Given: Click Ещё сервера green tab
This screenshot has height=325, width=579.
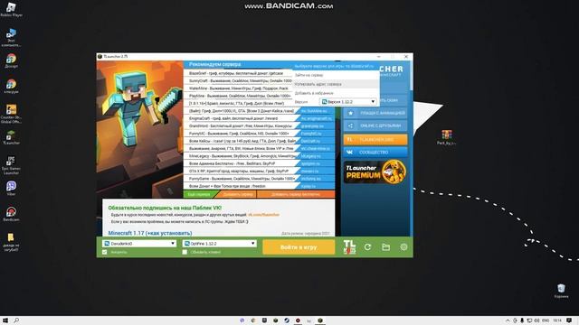Looking at the screenshot, I should pyautogui.click(x=200, y=194).
